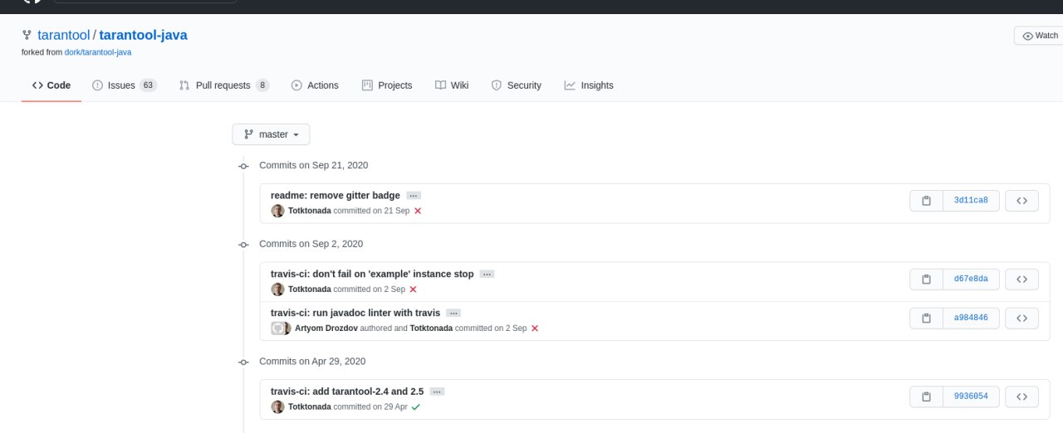
Task: Expand javadoc linter commit description
Action: point(453,314)
